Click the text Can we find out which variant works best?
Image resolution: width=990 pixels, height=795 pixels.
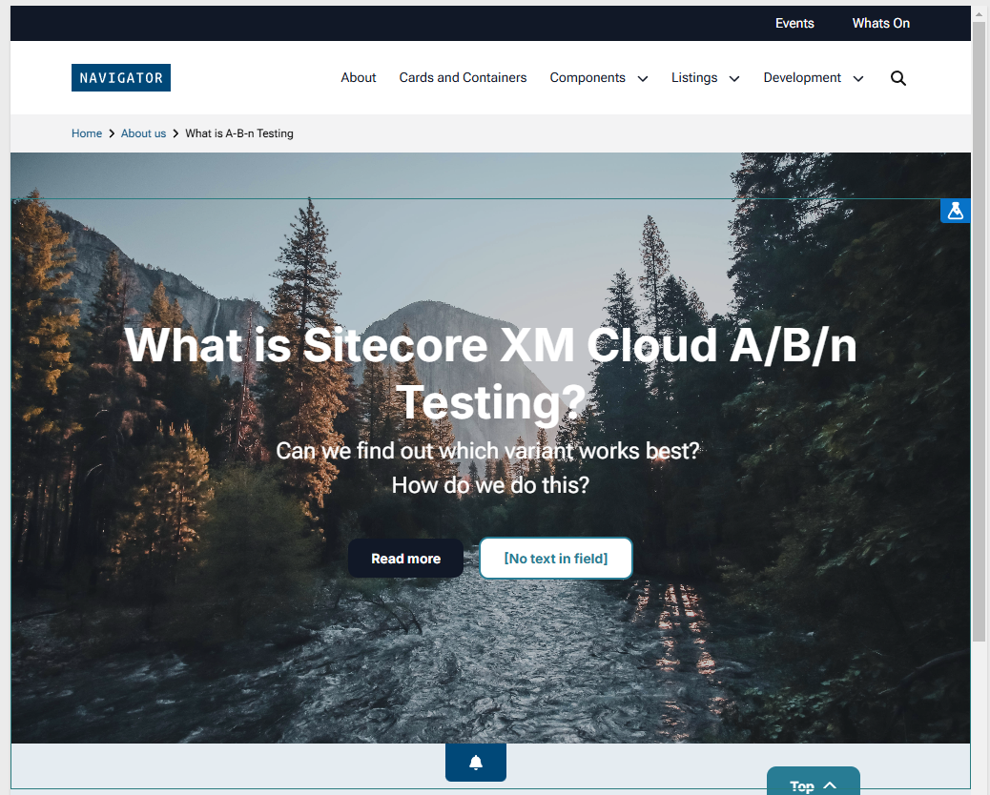pos(487,451)
